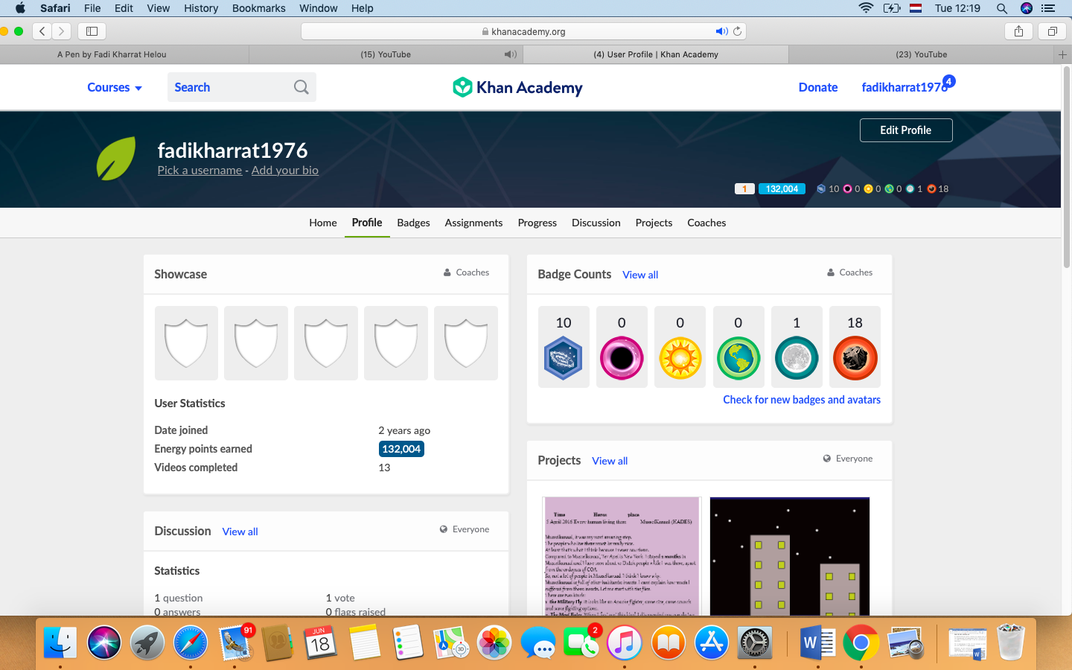The height and width of the screenshot is (670, 1072).
Task: Open the Home tab
Action: click(323, 223)
